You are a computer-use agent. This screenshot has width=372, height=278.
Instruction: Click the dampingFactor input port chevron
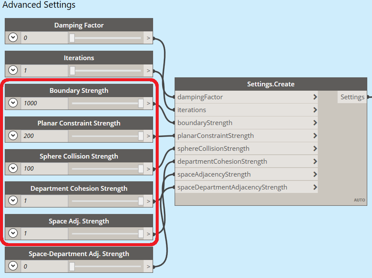tap(315, 97)
